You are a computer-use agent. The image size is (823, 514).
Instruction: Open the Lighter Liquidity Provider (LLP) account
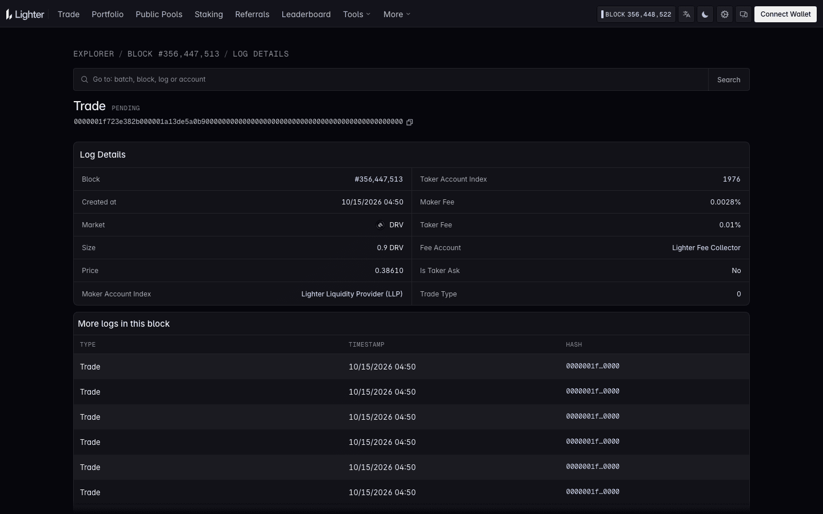click(352, 294)
